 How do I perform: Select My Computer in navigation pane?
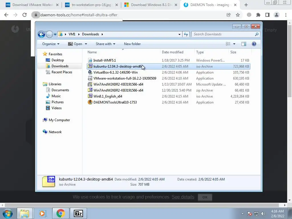tap(59, 120)
